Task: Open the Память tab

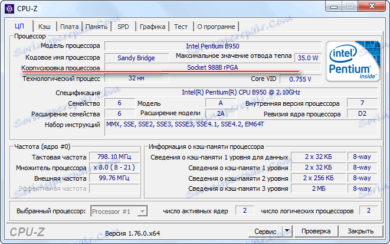Action: [x=97, y=27]
